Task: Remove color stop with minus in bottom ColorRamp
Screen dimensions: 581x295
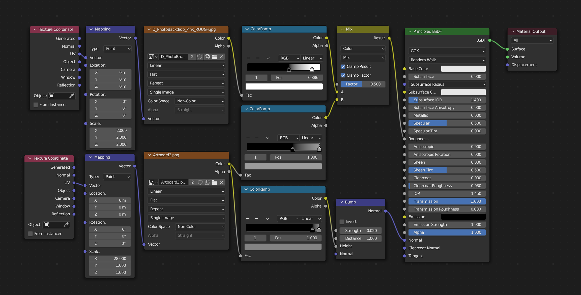Action: [x=256, y=219]
